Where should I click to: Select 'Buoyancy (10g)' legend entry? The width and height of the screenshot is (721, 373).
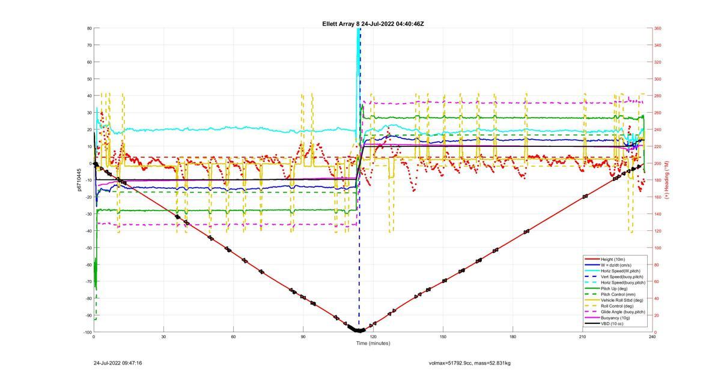[615, 318]
